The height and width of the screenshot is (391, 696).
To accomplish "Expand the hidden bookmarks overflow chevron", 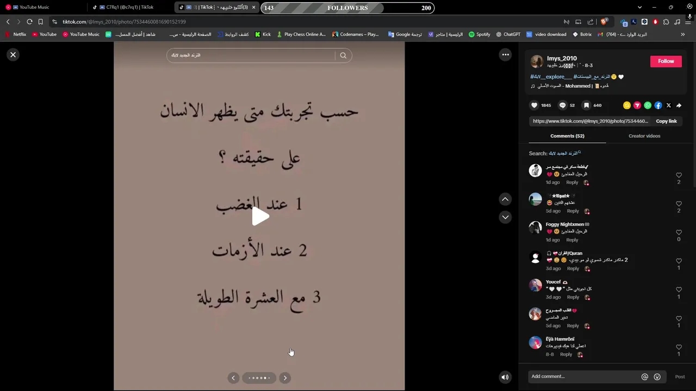I will 682,34.
